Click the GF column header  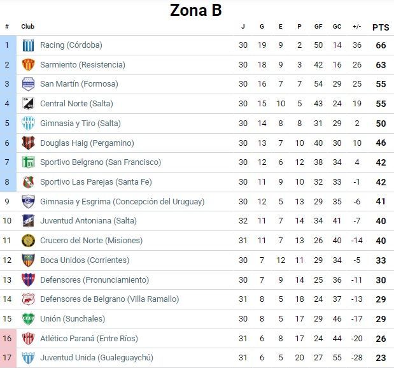coord(318,27)
